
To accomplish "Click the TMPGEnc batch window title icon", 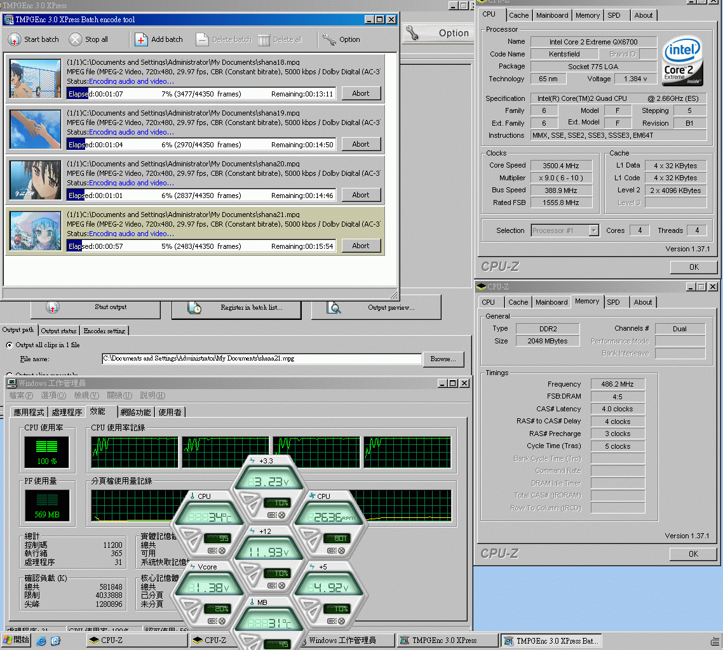I will [x=8, y=20].
